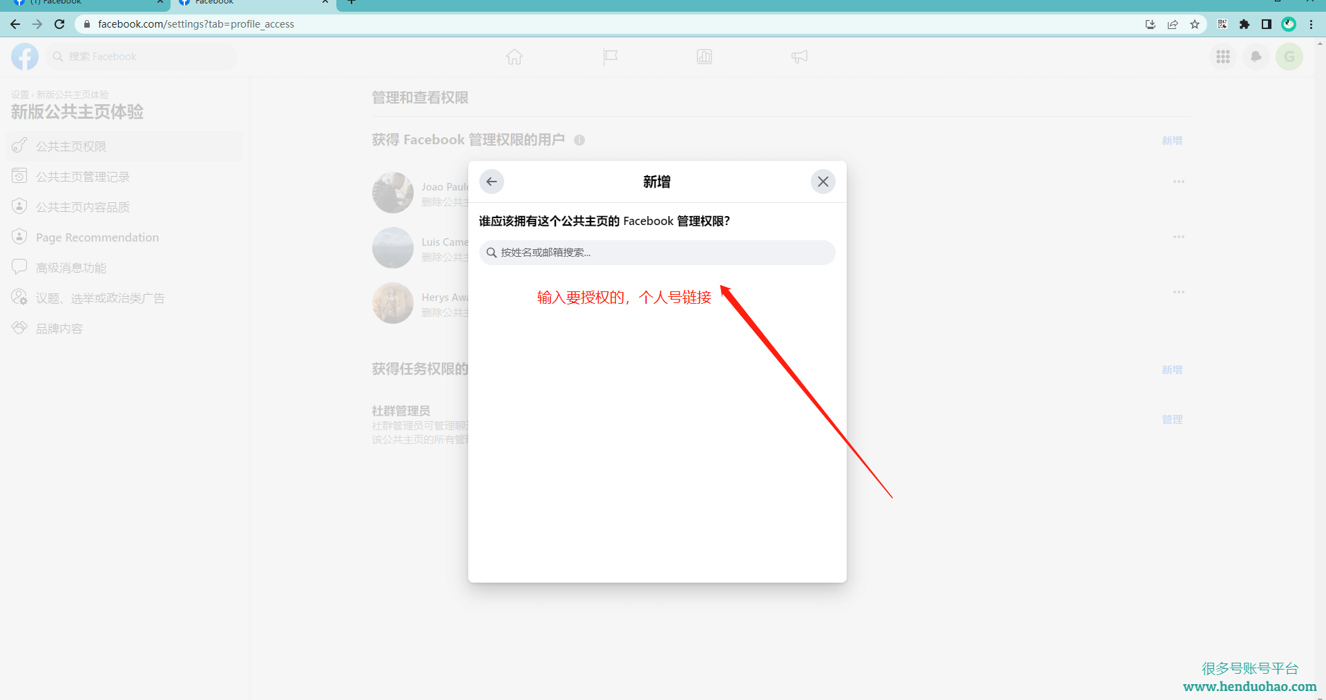Open the notifications bell
The width and height of the screenshot is (1326, 700).
[1256, 57]
